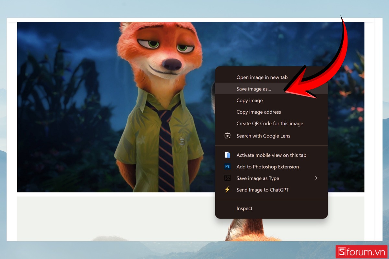Open image in new tab
The height and width of the screenshot is (259, 389).
click(x=262, y=77)
